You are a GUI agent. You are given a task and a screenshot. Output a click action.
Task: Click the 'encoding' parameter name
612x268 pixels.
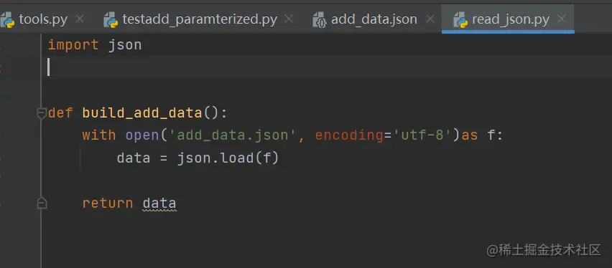(x=349, y=135)
